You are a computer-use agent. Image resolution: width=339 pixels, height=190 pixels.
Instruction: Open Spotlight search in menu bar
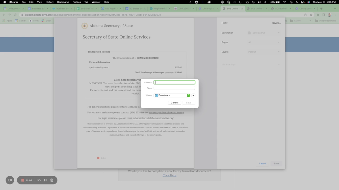297,2
